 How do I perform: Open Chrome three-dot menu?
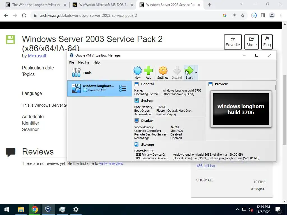[x=281, y=16]
